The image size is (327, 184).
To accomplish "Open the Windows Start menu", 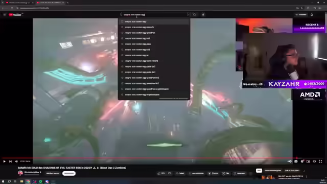I will point(3,181).
